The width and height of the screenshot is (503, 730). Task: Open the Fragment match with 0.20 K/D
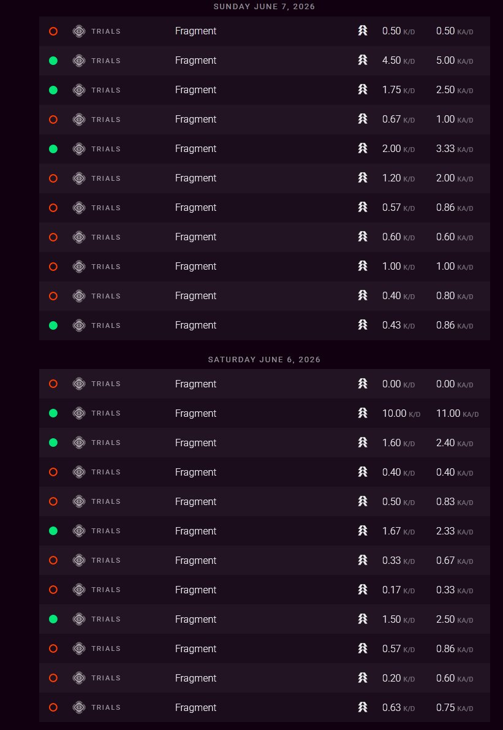264,678
